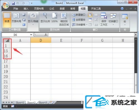Click Arrange All (全部重排) button
The width and height of the screenshot is (139, 110).
(79, 20)
